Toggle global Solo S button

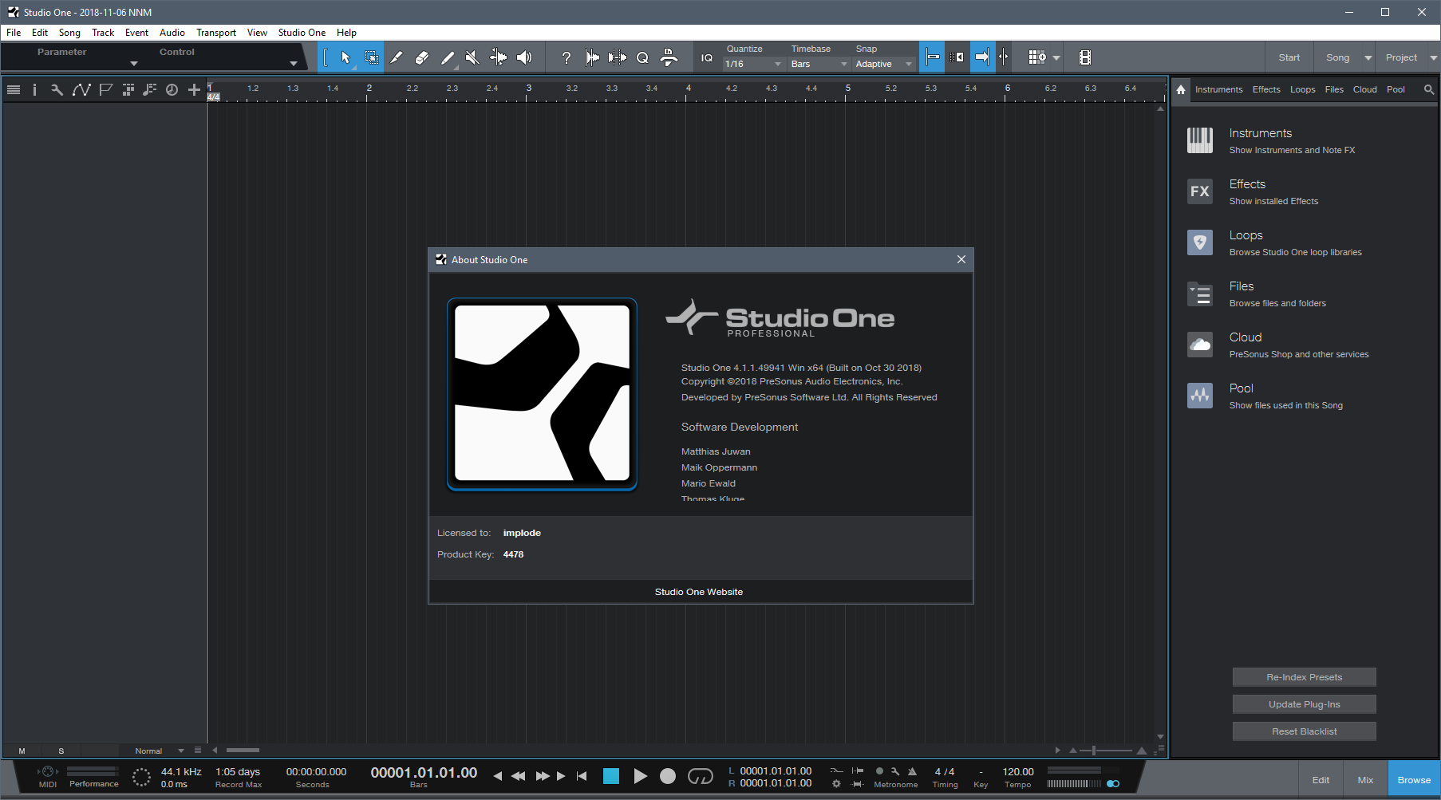(x=61, y=751)
